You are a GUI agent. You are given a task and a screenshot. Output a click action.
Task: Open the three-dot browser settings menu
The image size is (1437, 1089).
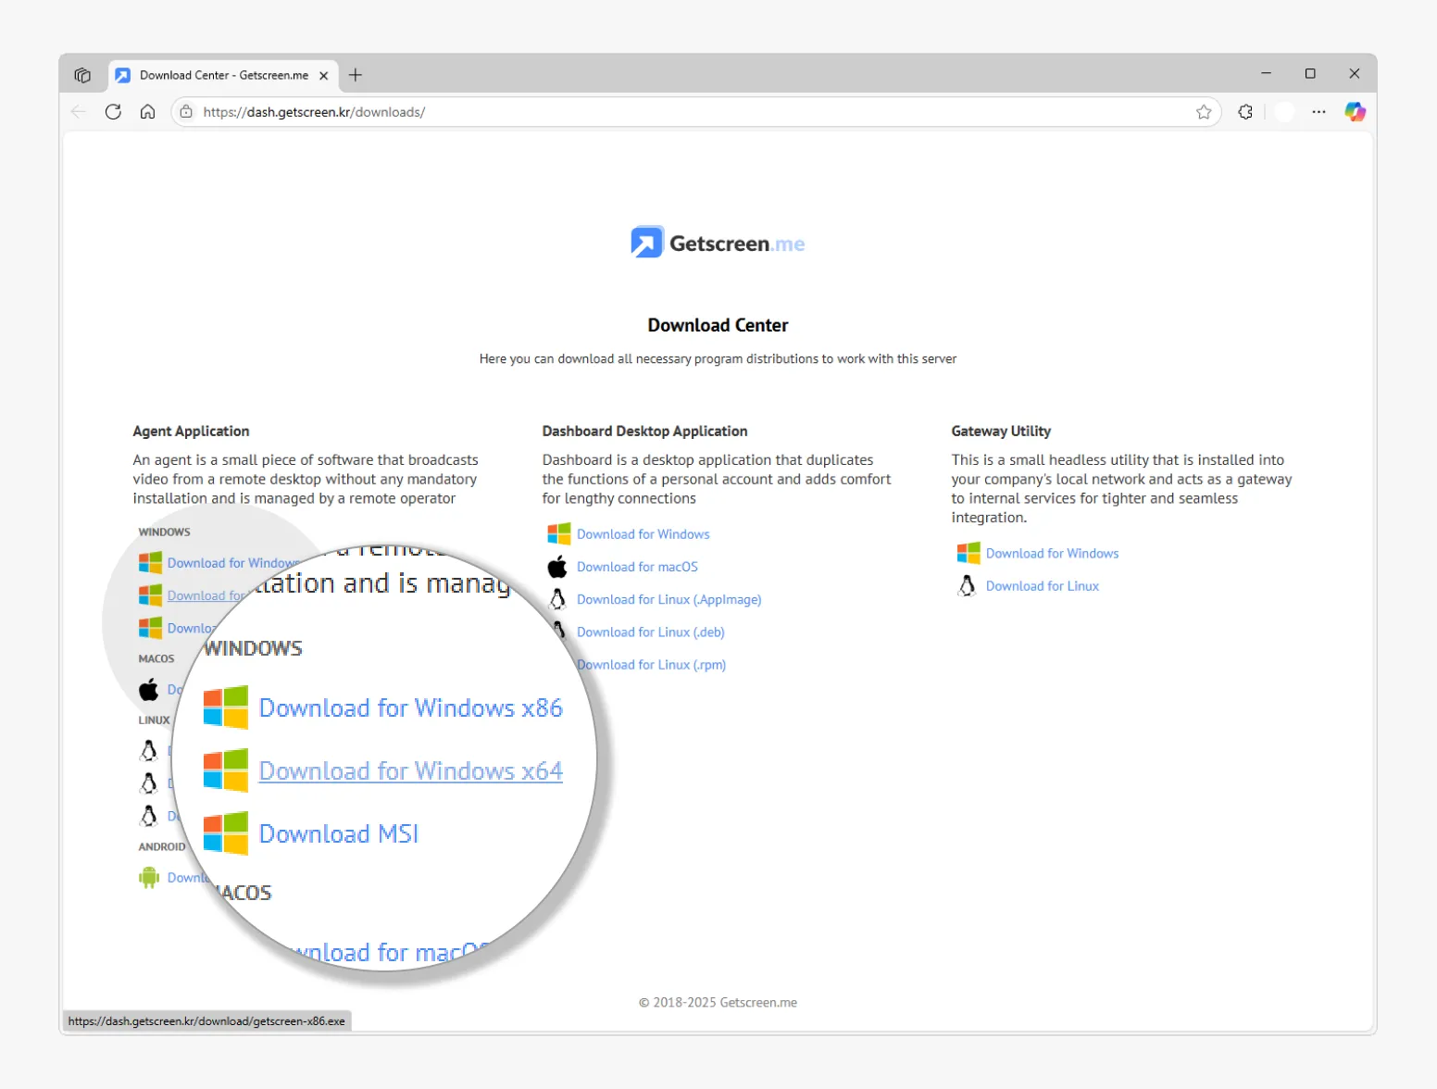click(x=1318, y=112)
